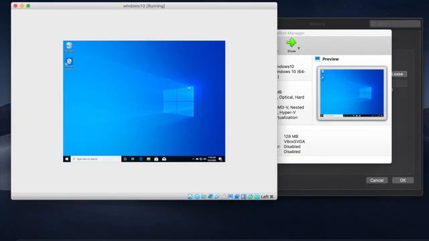429x241 pixels.
Task: Click the search field in Network window
Action: click(x=395, y=24)
